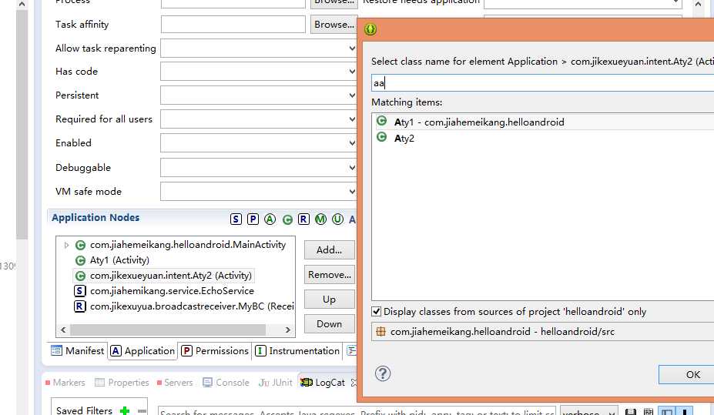
Task: Open the Debuggable dropdown
Action: coord(259,167)
